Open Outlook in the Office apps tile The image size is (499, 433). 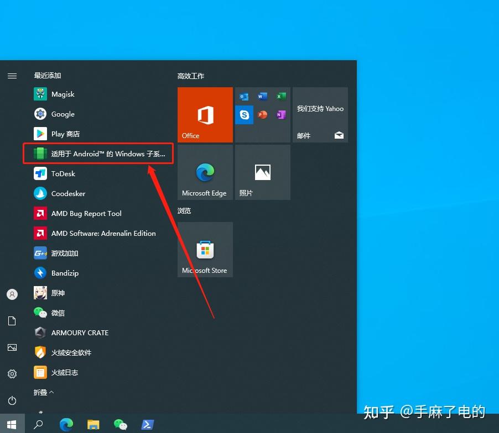click(x=244, y=96)
